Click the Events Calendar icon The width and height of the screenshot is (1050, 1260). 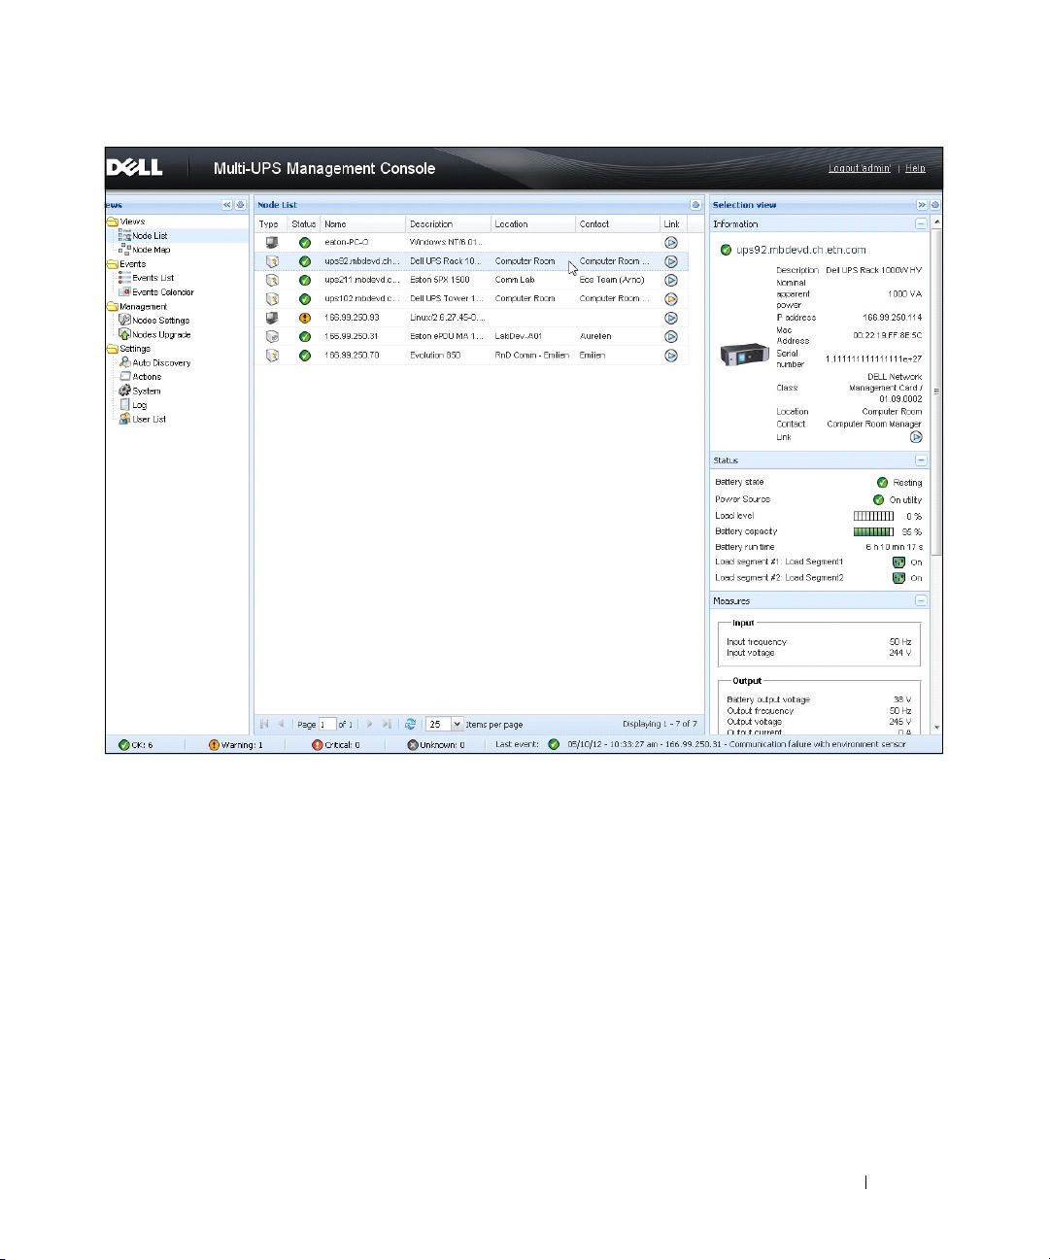[124, 291]
